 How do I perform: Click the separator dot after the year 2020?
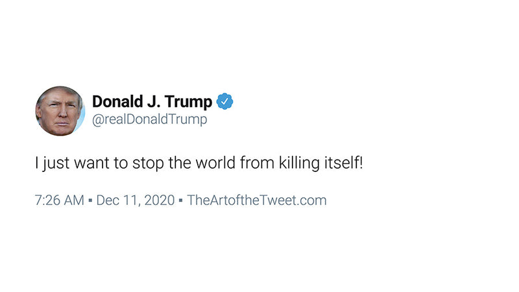pos(181,201)
